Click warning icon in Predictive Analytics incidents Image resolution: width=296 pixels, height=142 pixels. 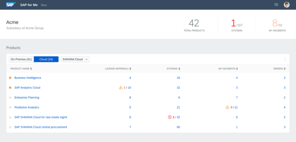[227, 107]
